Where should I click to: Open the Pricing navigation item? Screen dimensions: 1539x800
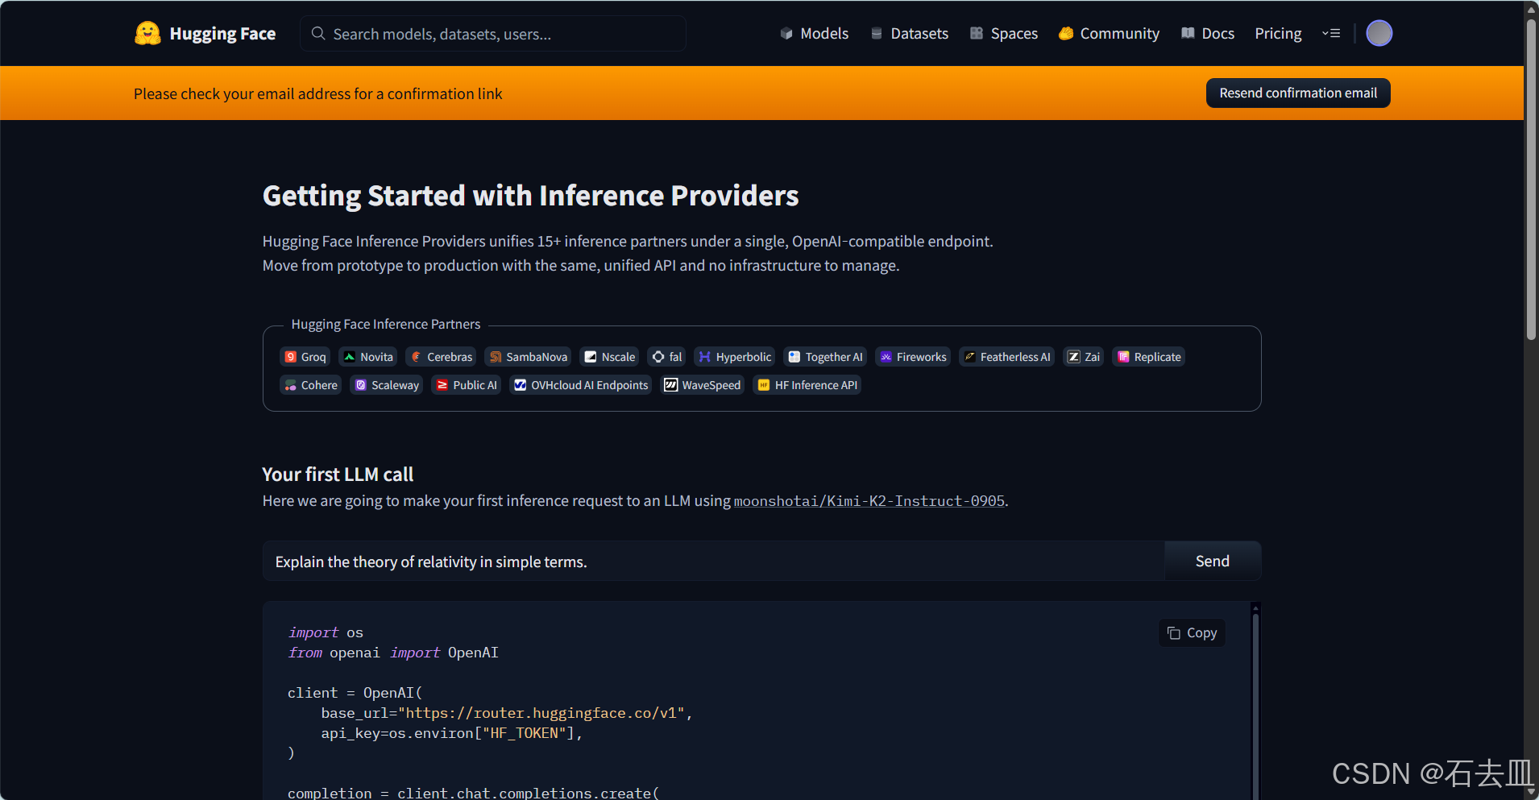1278,34
